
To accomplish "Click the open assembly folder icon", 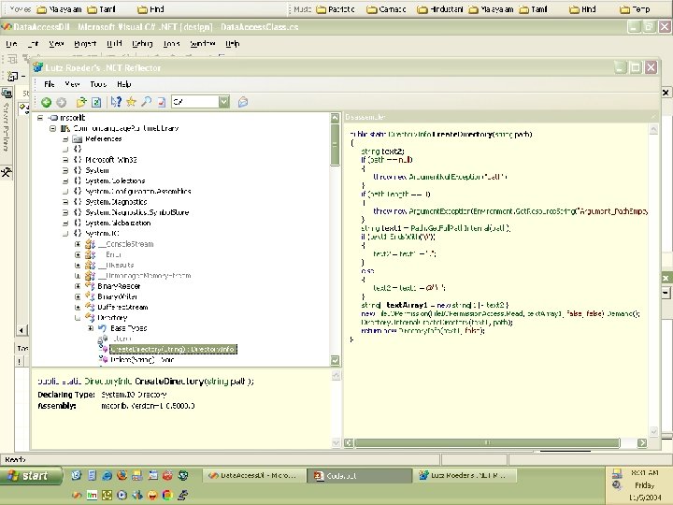I will [81, 101].
